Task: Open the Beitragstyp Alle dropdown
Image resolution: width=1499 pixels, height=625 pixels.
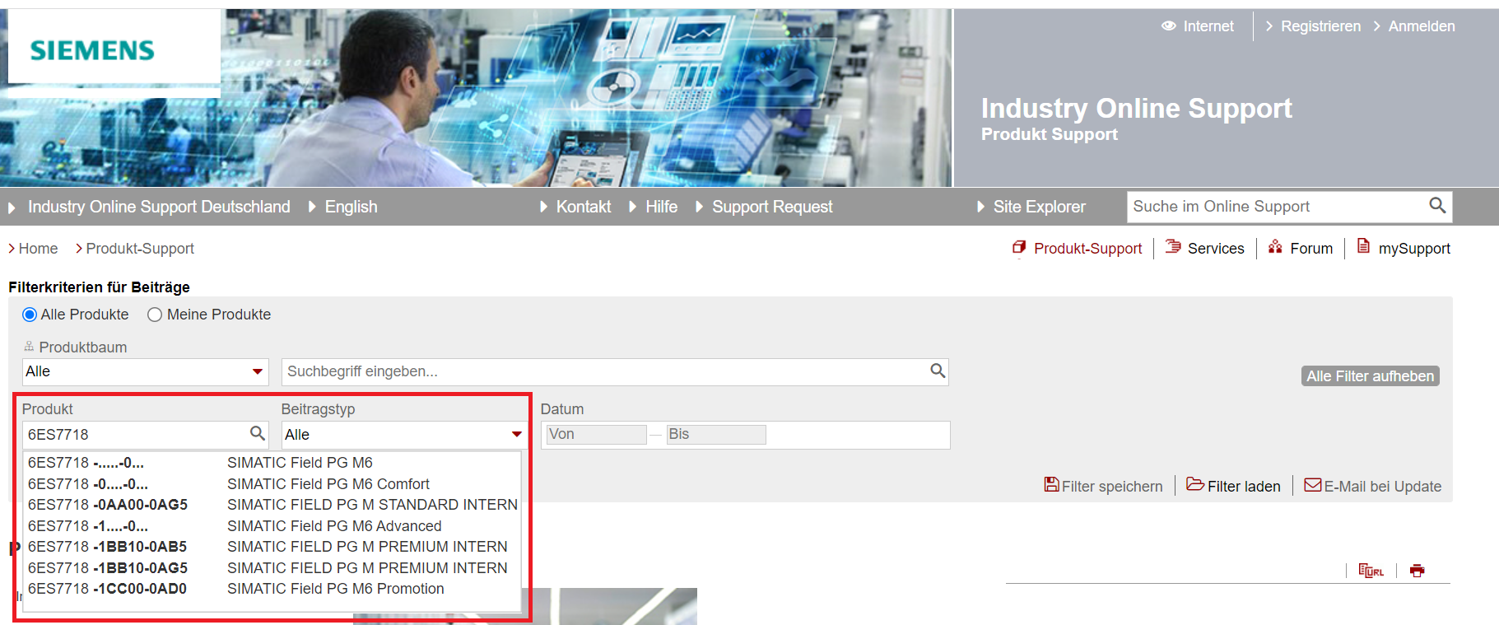Action: [x=403, y=435]
